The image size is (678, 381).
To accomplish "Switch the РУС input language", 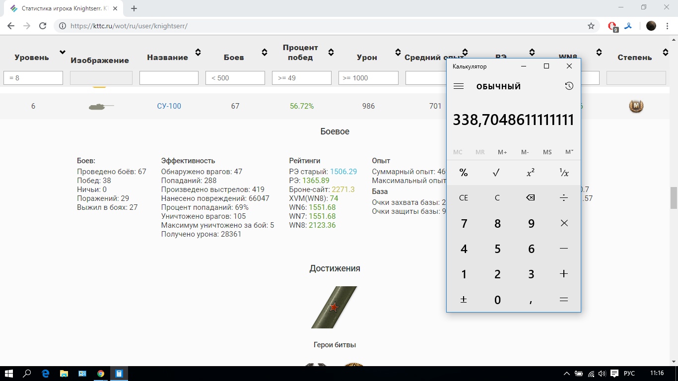I will click(x=629, y=374).
